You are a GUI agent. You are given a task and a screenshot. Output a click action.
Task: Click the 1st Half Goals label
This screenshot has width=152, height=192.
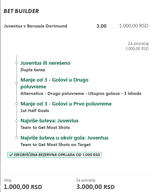[x=35, y=111]
